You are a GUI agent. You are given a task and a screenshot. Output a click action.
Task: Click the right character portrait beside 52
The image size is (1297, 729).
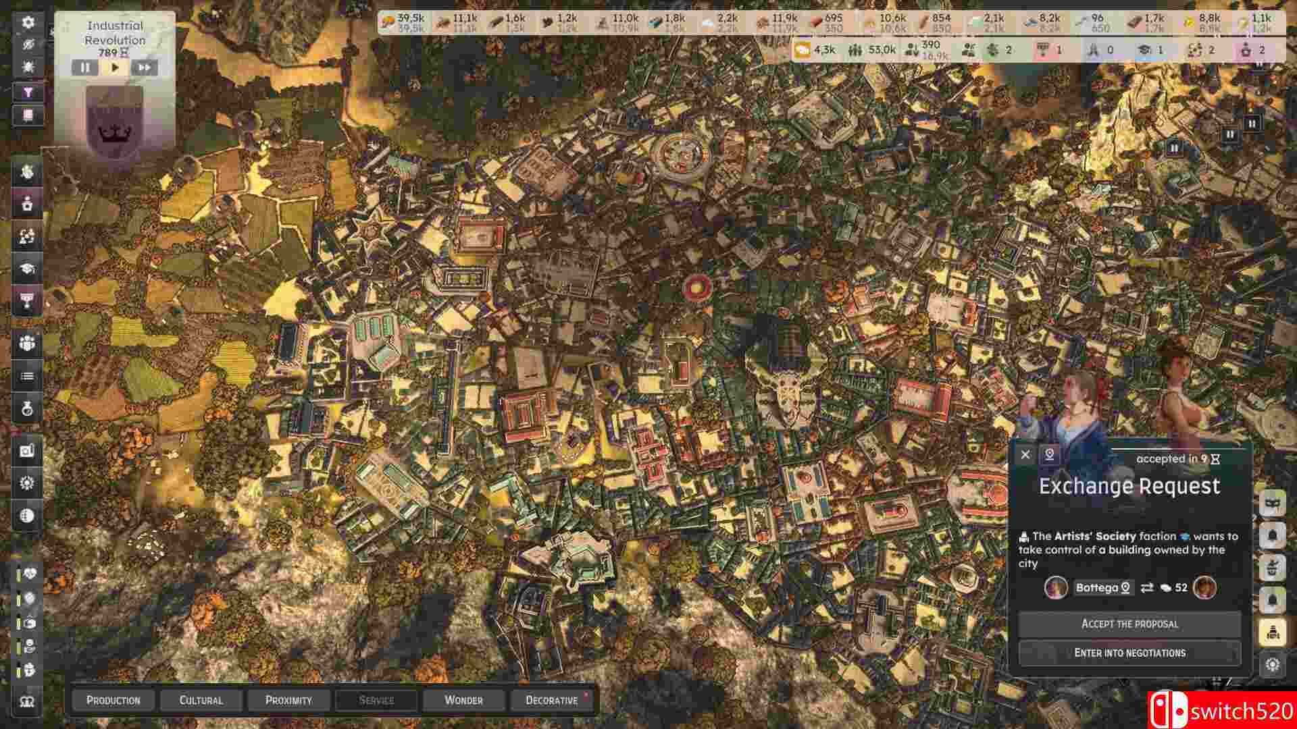pos(1204,588)
